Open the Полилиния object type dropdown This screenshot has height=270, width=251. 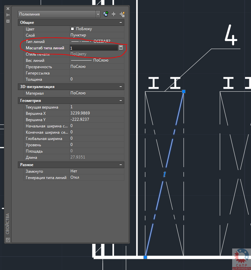[x=98, y=14]
